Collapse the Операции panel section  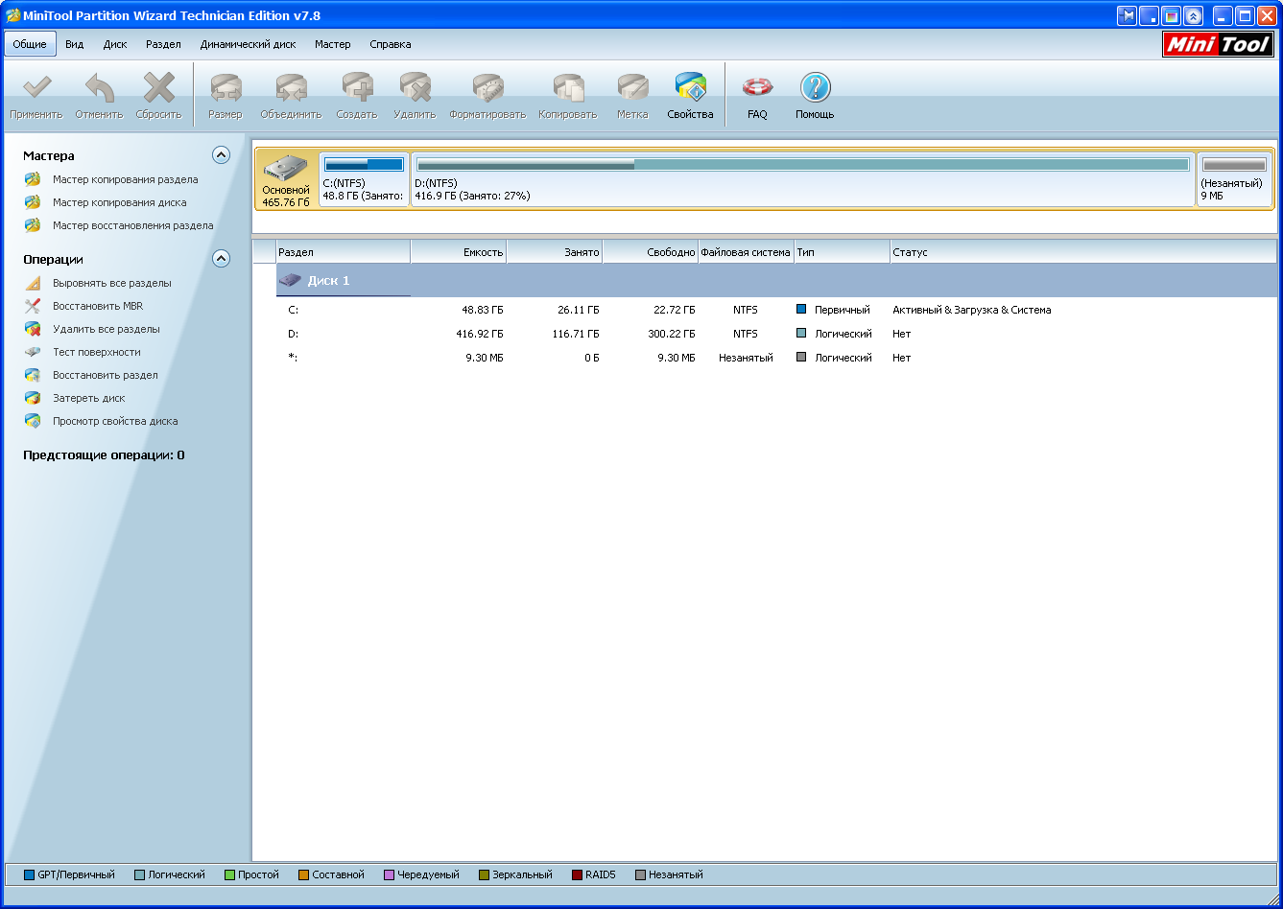click(x=221, y=258)
